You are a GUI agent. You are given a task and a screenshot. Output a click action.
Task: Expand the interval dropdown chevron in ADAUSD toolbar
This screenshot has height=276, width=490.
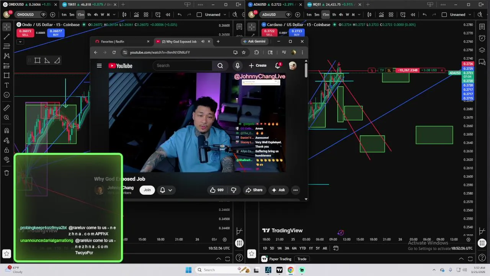359,15
